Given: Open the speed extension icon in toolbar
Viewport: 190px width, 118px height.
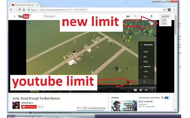Looking at the screenshot, I should [x=169, y=10].
